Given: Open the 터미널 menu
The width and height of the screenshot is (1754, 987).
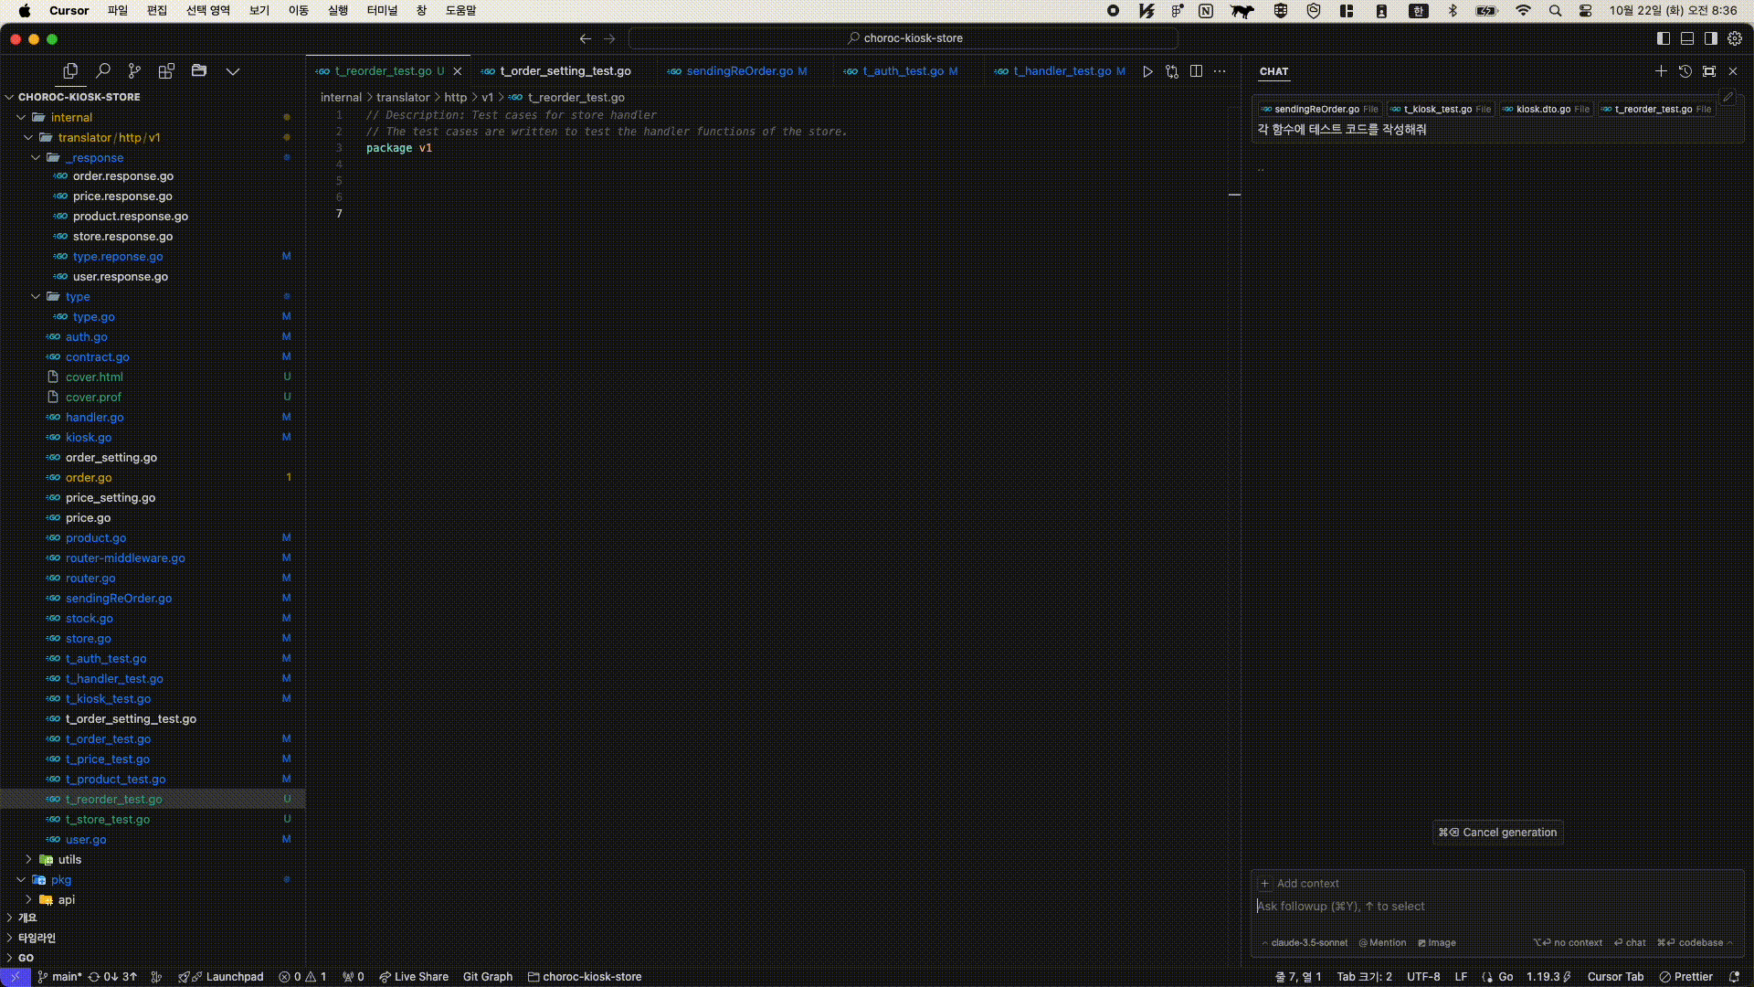Looking at the screenshot, I should (x=382, y=11).
